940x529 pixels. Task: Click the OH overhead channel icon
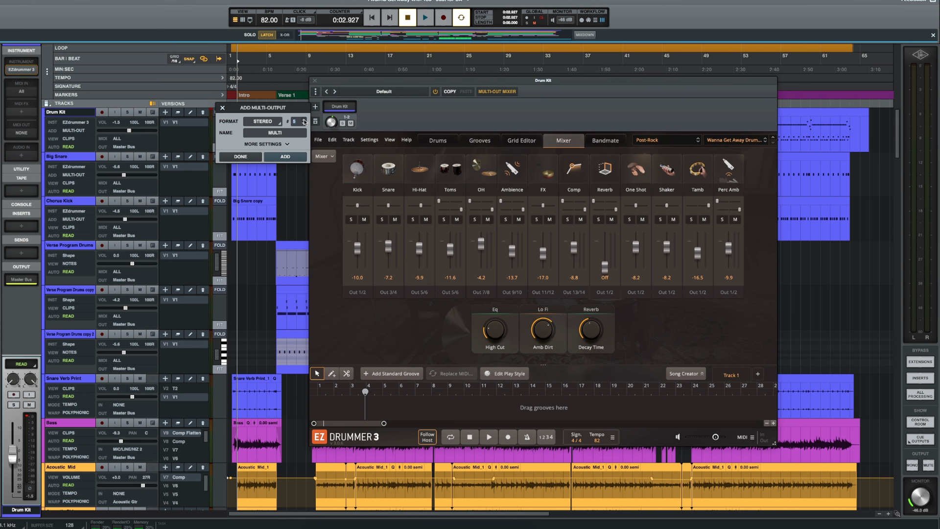click(481, 169)
